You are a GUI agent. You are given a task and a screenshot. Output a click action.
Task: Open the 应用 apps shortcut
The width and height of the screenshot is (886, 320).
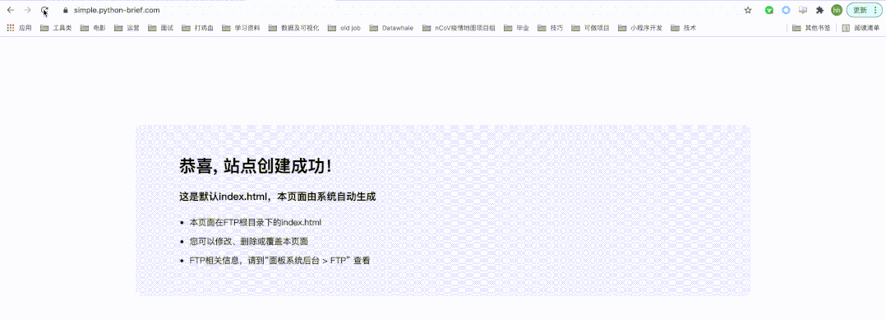pos(19,28)
